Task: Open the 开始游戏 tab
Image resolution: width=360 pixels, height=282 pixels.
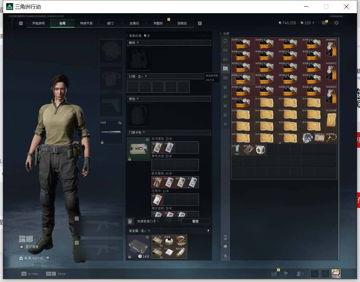Action: 38,23
